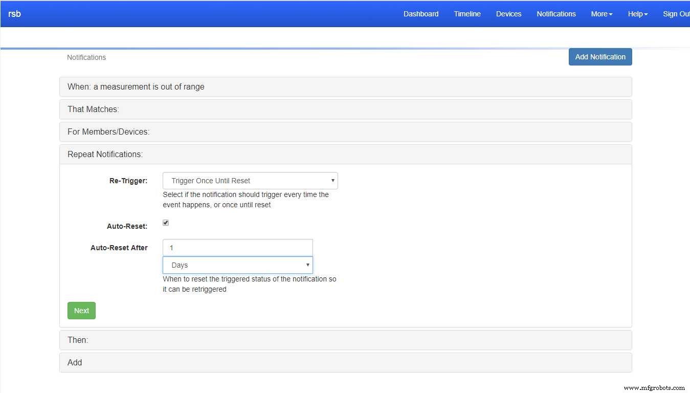The width and height of the screenshot is (690, 393).
Task: Open the 'For Members/Devices:' accordion section
Action: [x=108, y=132]
